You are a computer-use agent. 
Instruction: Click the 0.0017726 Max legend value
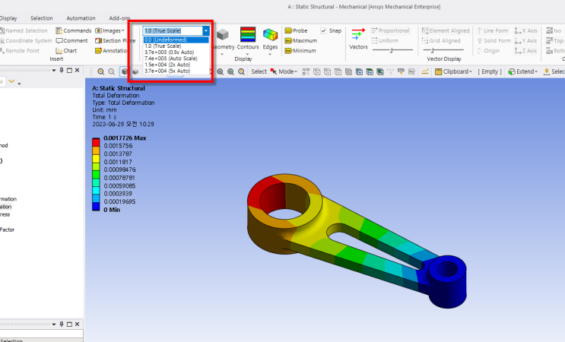pos(125,138)
